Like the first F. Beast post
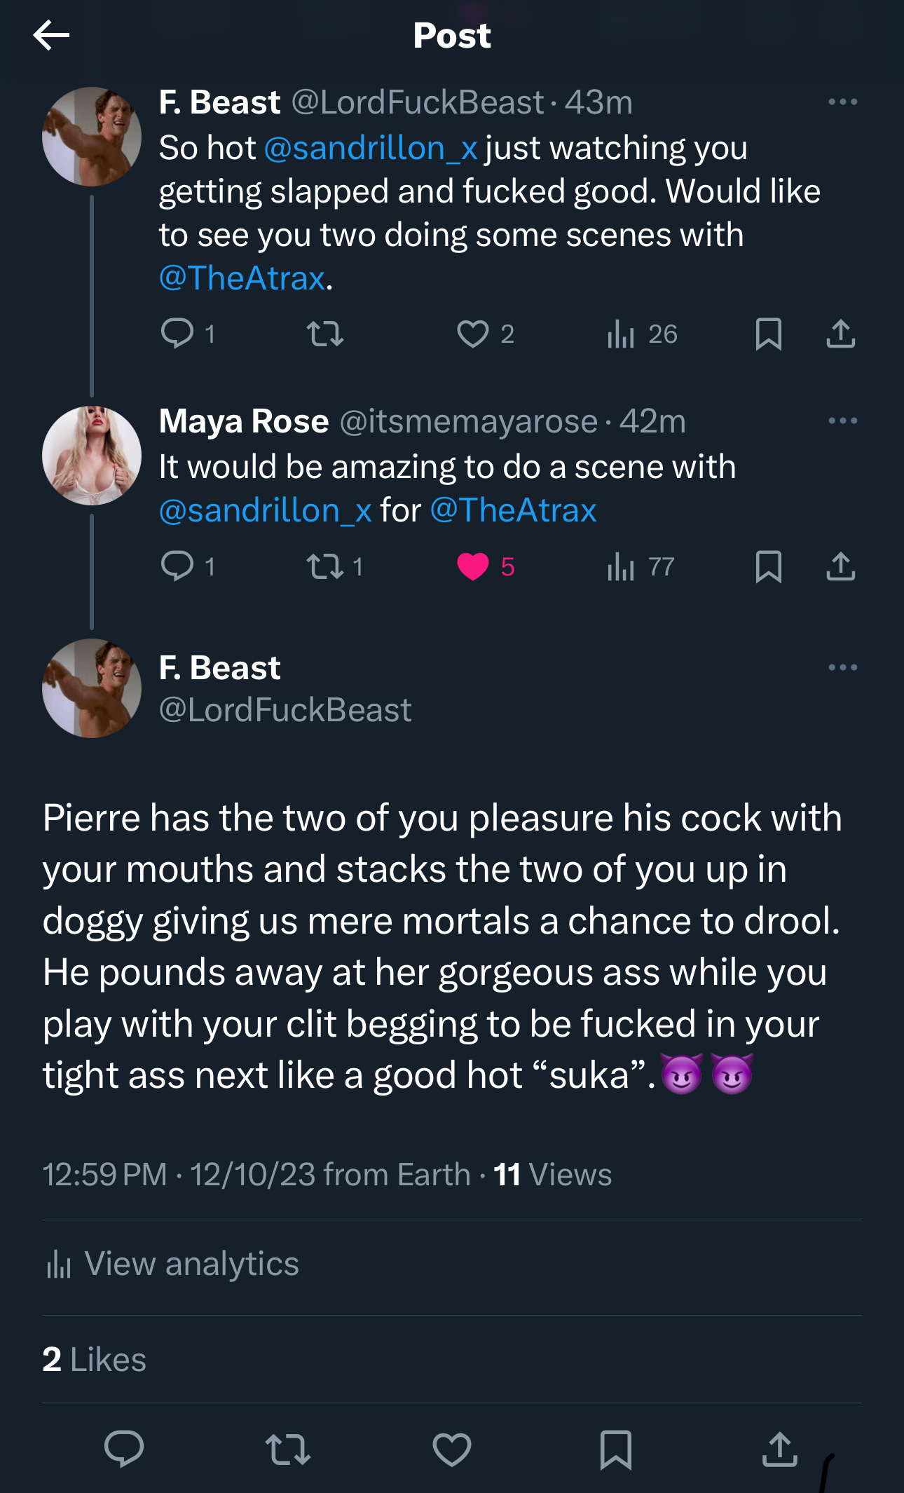This screenshot has width=904, height=1493. click(473, 334)
